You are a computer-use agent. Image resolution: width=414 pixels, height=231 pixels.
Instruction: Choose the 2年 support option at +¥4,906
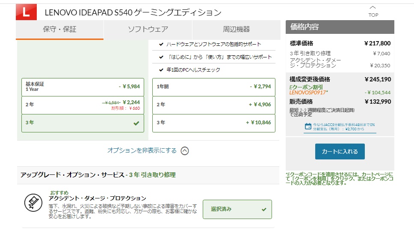pos(213,105)
